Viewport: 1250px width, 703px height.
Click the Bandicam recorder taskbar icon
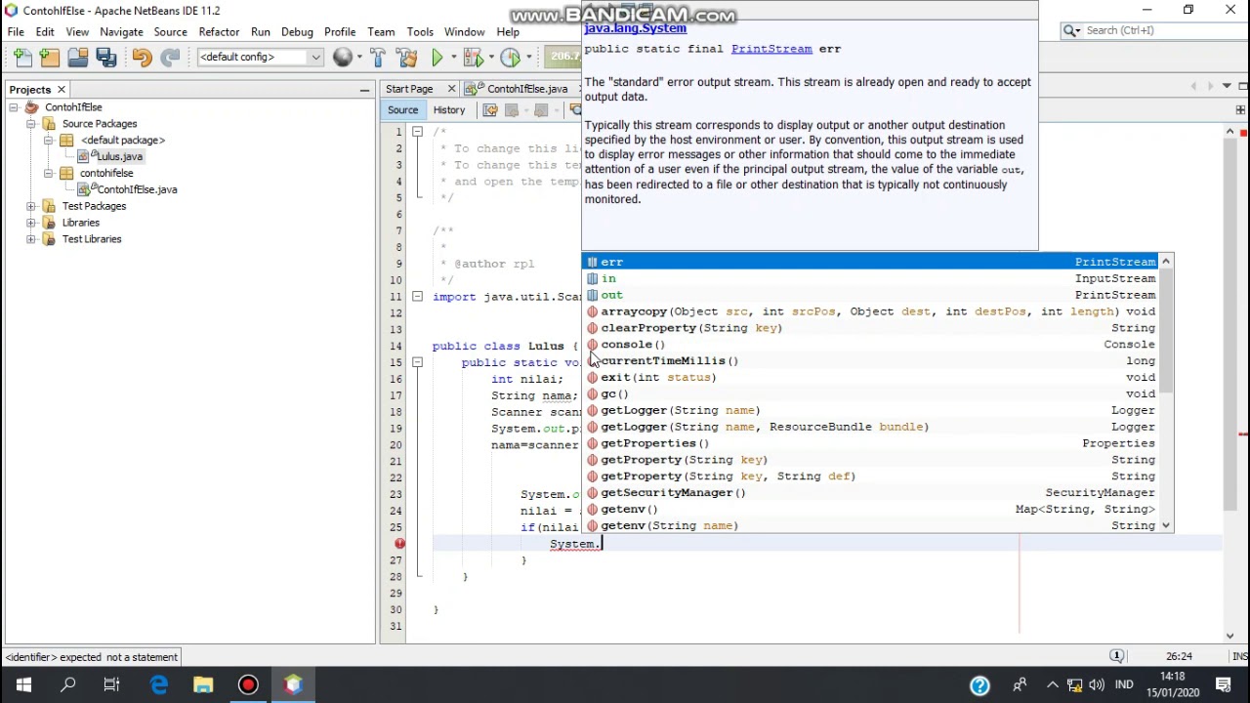[x=248, y=685]
